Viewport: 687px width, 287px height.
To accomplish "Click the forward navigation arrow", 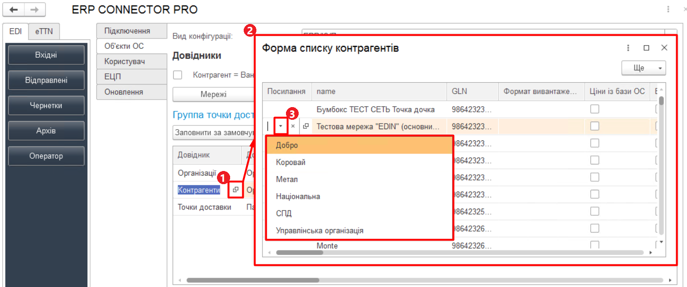I will tap(34, 9).
